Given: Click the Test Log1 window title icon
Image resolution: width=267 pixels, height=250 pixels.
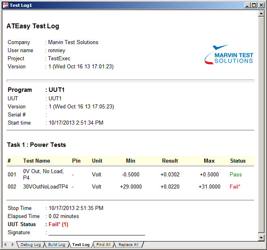Looking at the screenshot, I should click(5, 5).
